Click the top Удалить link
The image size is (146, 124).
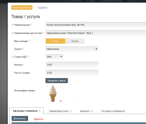coord(43,7)
